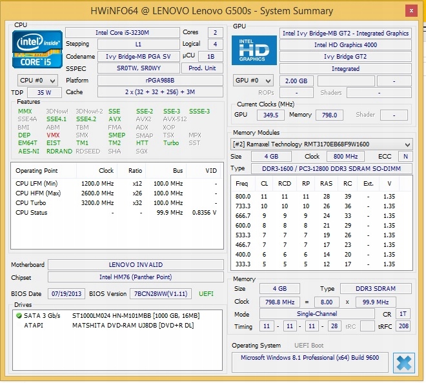
Task: Click the AES-NI feature flag
Action: click(x=28, y=151)
